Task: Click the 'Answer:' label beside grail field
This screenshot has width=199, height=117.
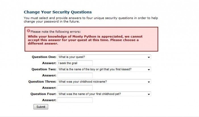Action: click(49, 63)
